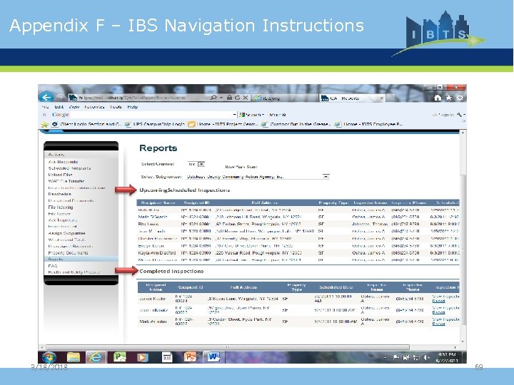Open Microsoft Word icon in taskbar
Screen dimensions: 514x385
coord(213,357)
